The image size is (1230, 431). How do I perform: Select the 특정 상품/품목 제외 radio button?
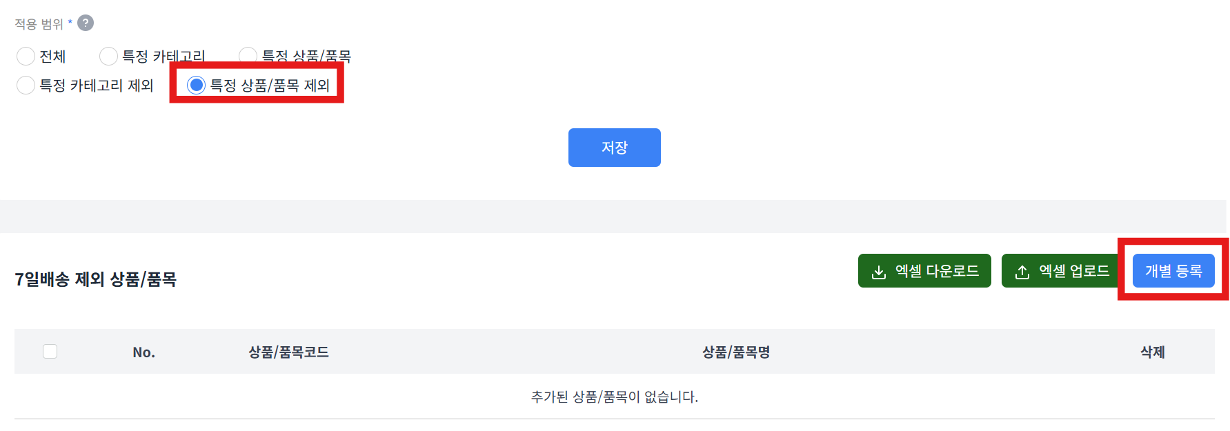point(197,85)
